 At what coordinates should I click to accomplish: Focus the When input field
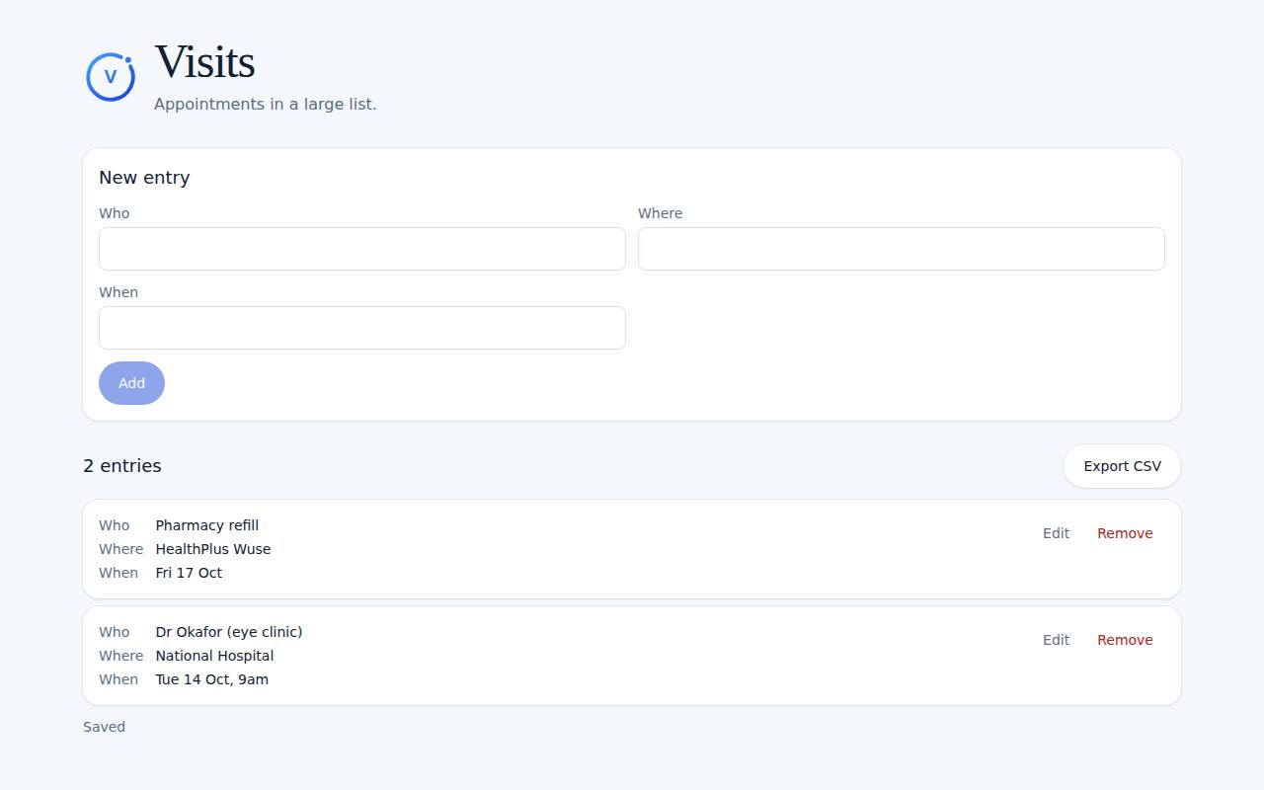click(362, 328)
